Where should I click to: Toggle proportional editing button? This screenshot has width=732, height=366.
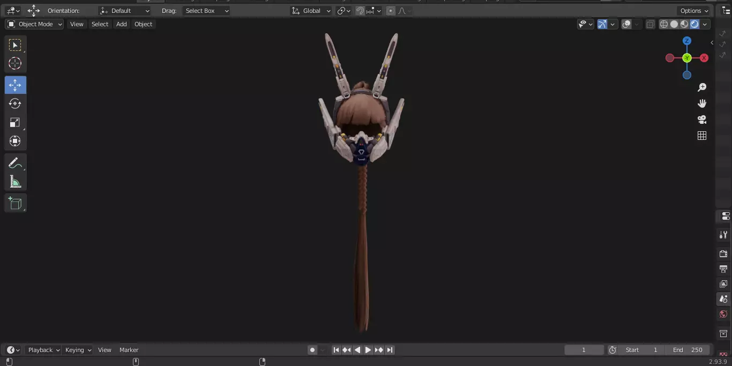[390, 11]
